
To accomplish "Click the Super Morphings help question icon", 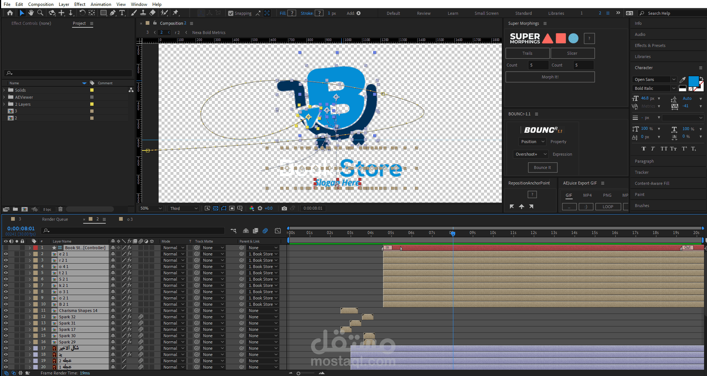I will click(589, 38).
